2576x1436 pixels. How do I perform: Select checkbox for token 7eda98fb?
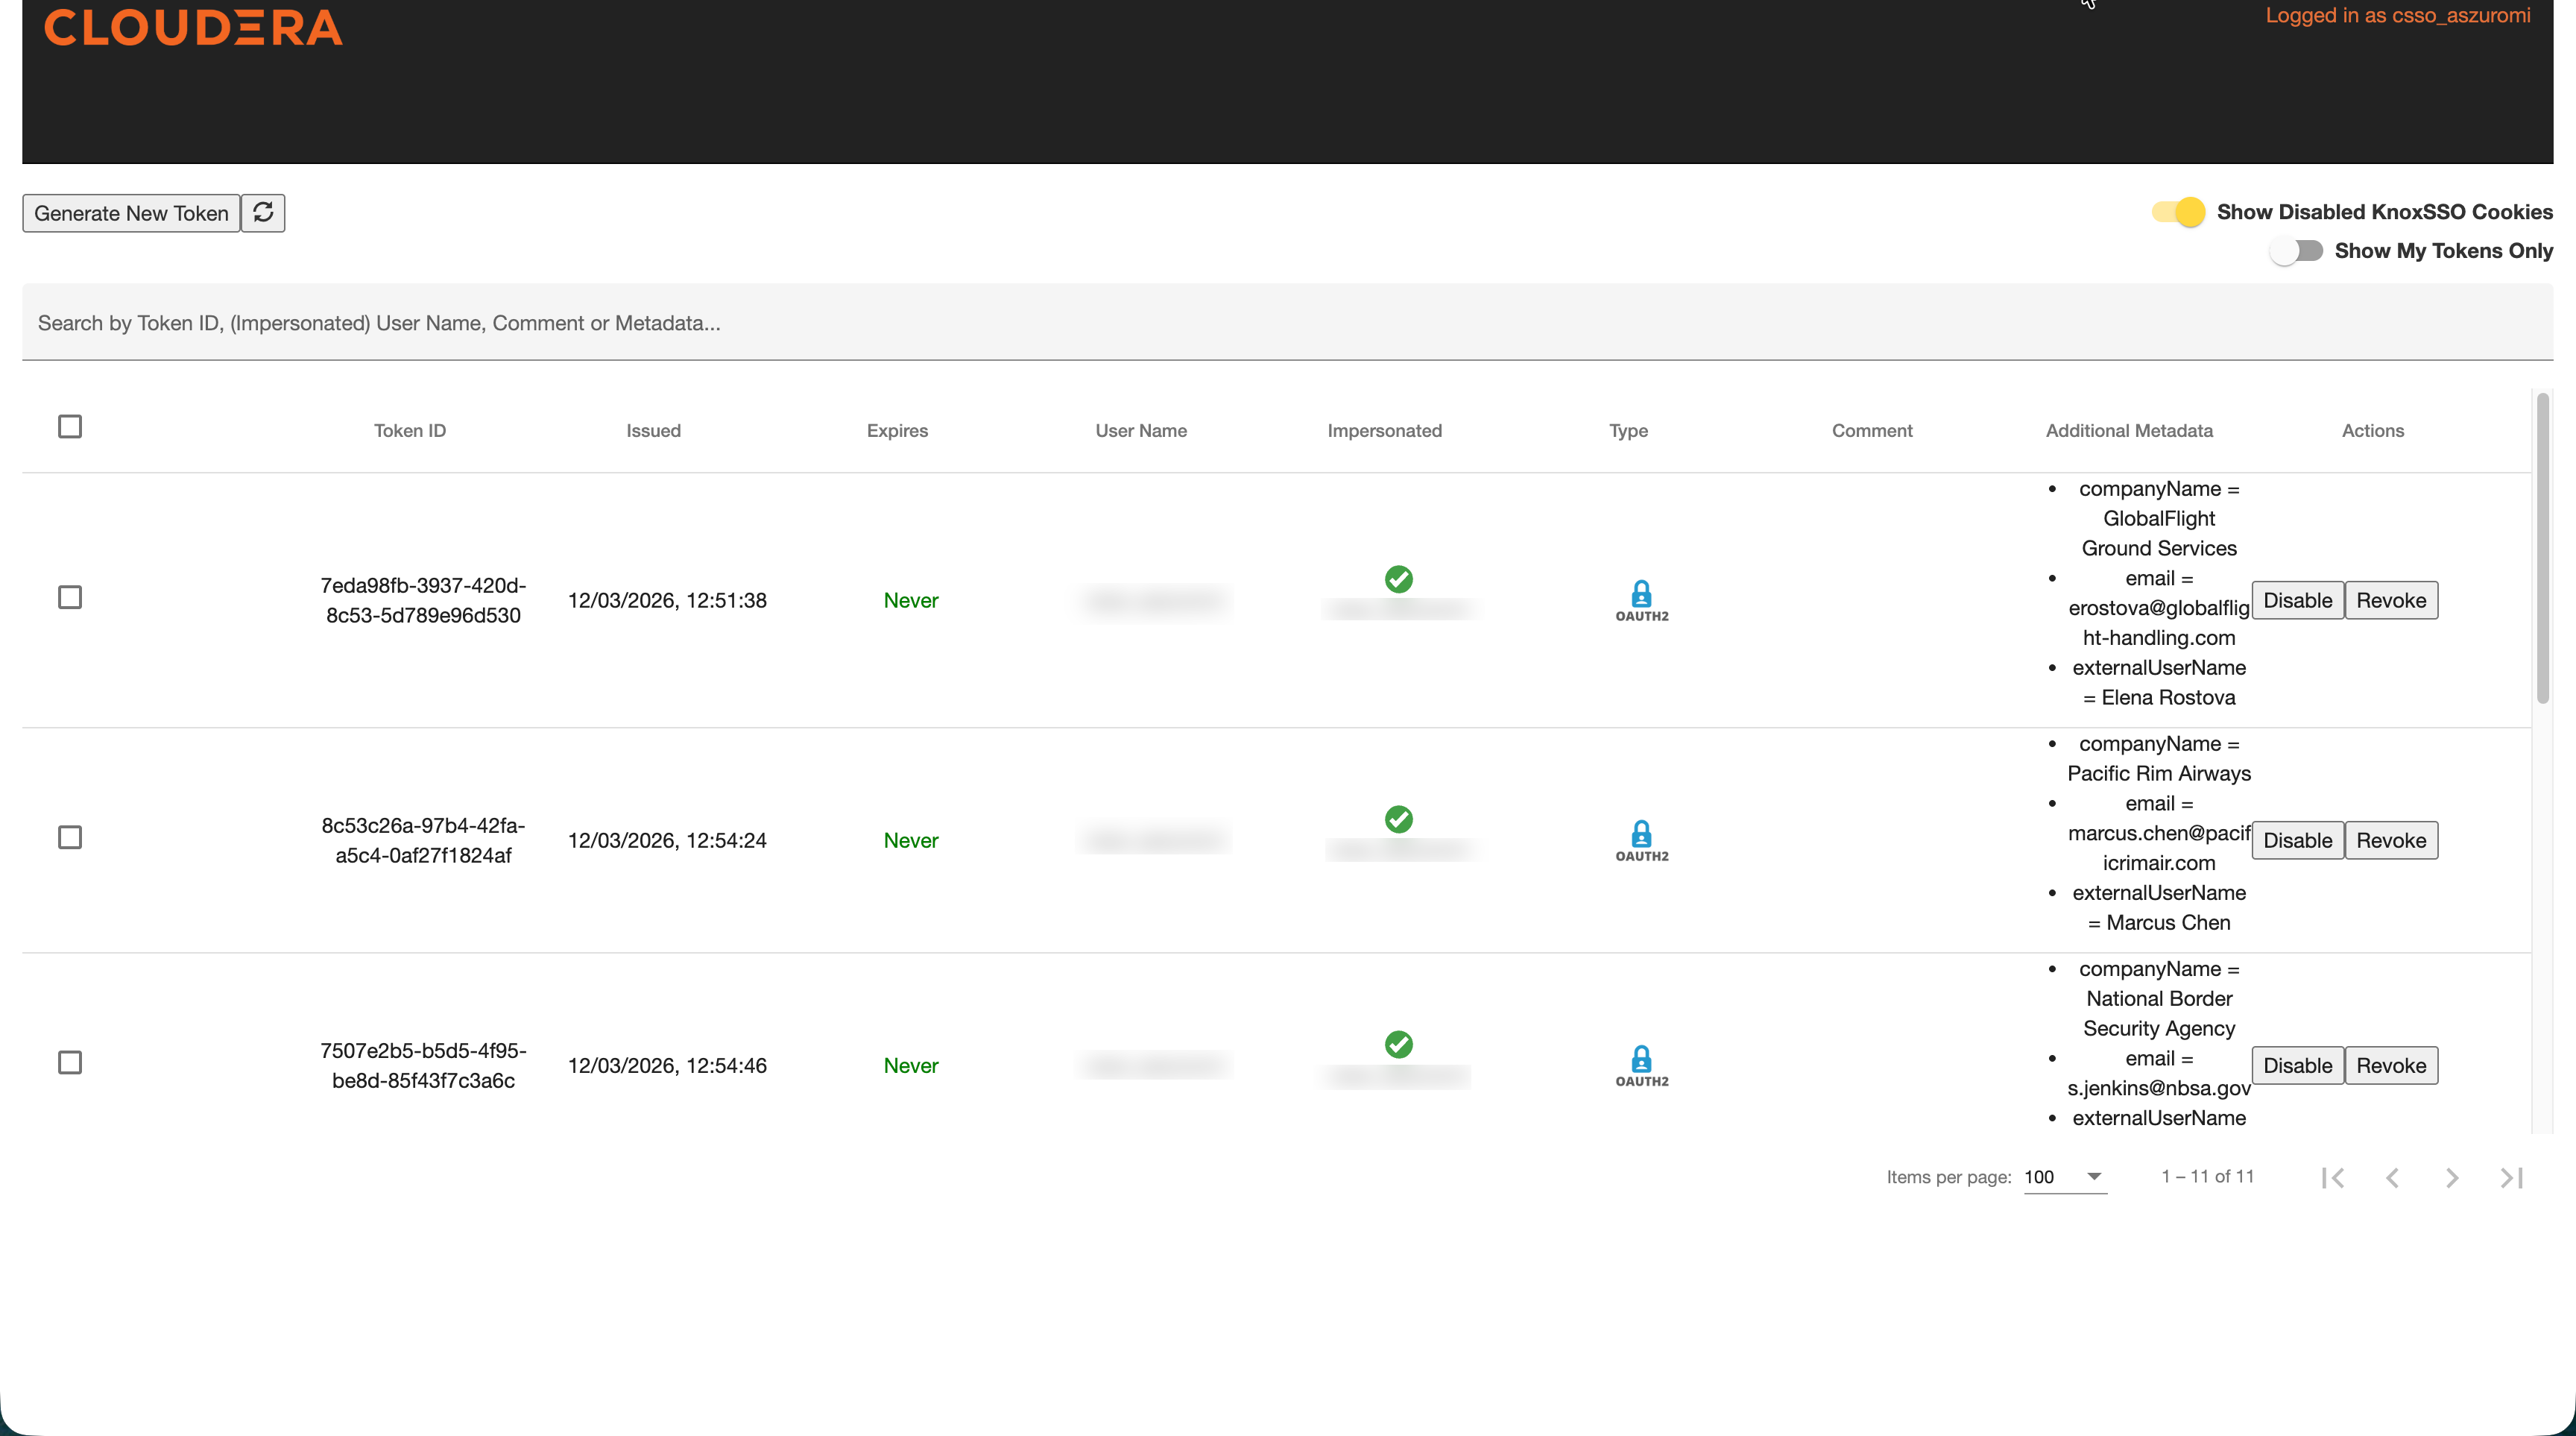[70, 598]
